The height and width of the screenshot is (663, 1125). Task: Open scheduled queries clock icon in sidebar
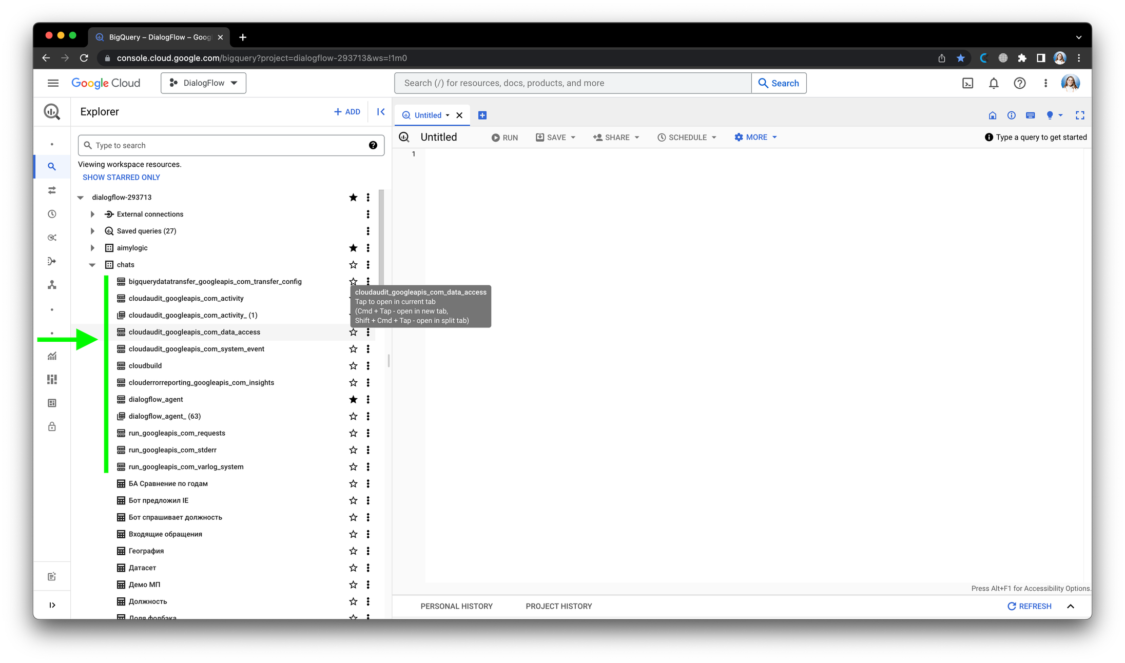[52, 214]
